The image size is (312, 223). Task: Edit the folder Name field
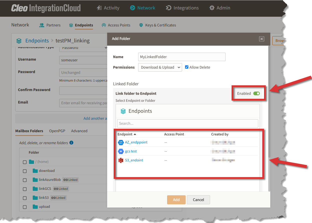pos(182,57)
